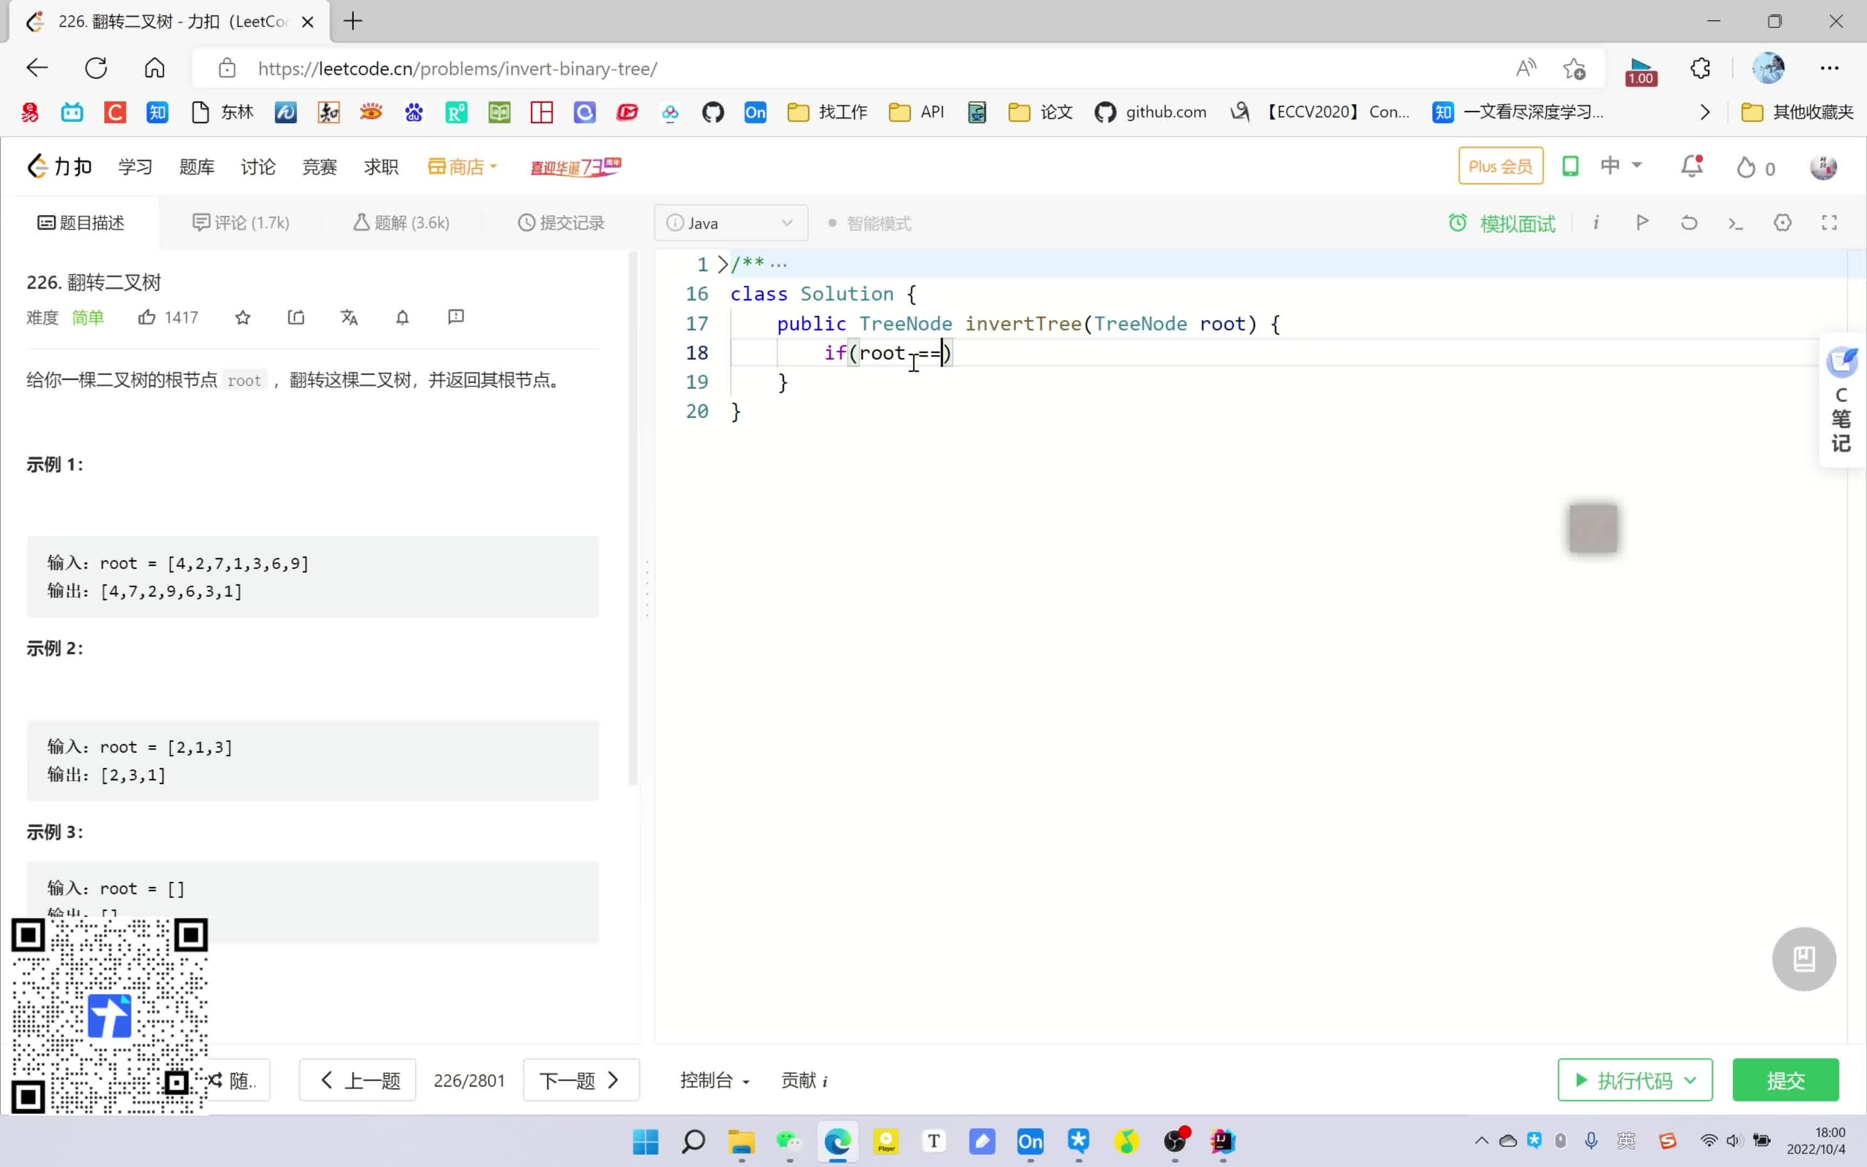Expand the 商店 store dropdown
Viewport: 1867px width, 1167px height.
point(463,167)
